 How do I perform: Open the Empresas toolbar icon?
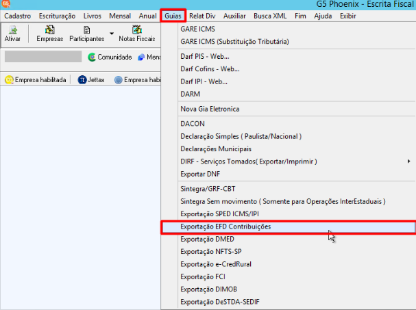click(49, 29)
